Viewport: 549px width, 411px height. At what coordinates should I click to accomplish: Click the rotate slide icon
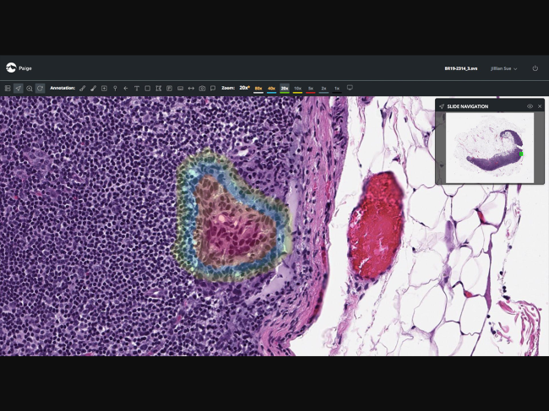[x=40, y=89]
